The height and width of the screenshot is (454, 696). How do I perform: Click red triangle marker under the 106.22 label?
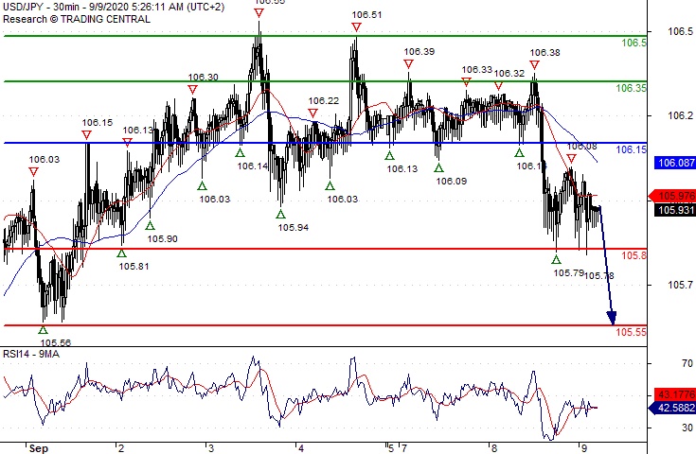tap(312, 113)
